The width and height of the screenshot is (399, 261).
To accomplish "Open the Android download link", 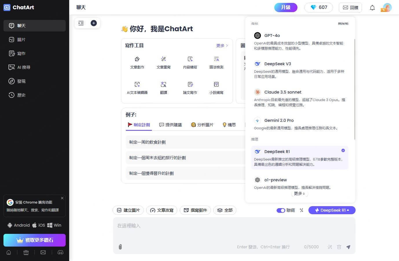I will (19, 225).
